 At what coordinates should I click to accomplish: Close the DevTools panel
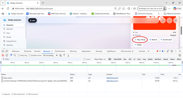pos(180,51)
